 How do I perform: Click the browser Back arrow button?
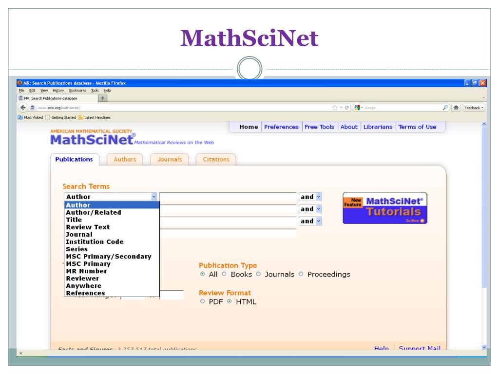coord(22,108)
